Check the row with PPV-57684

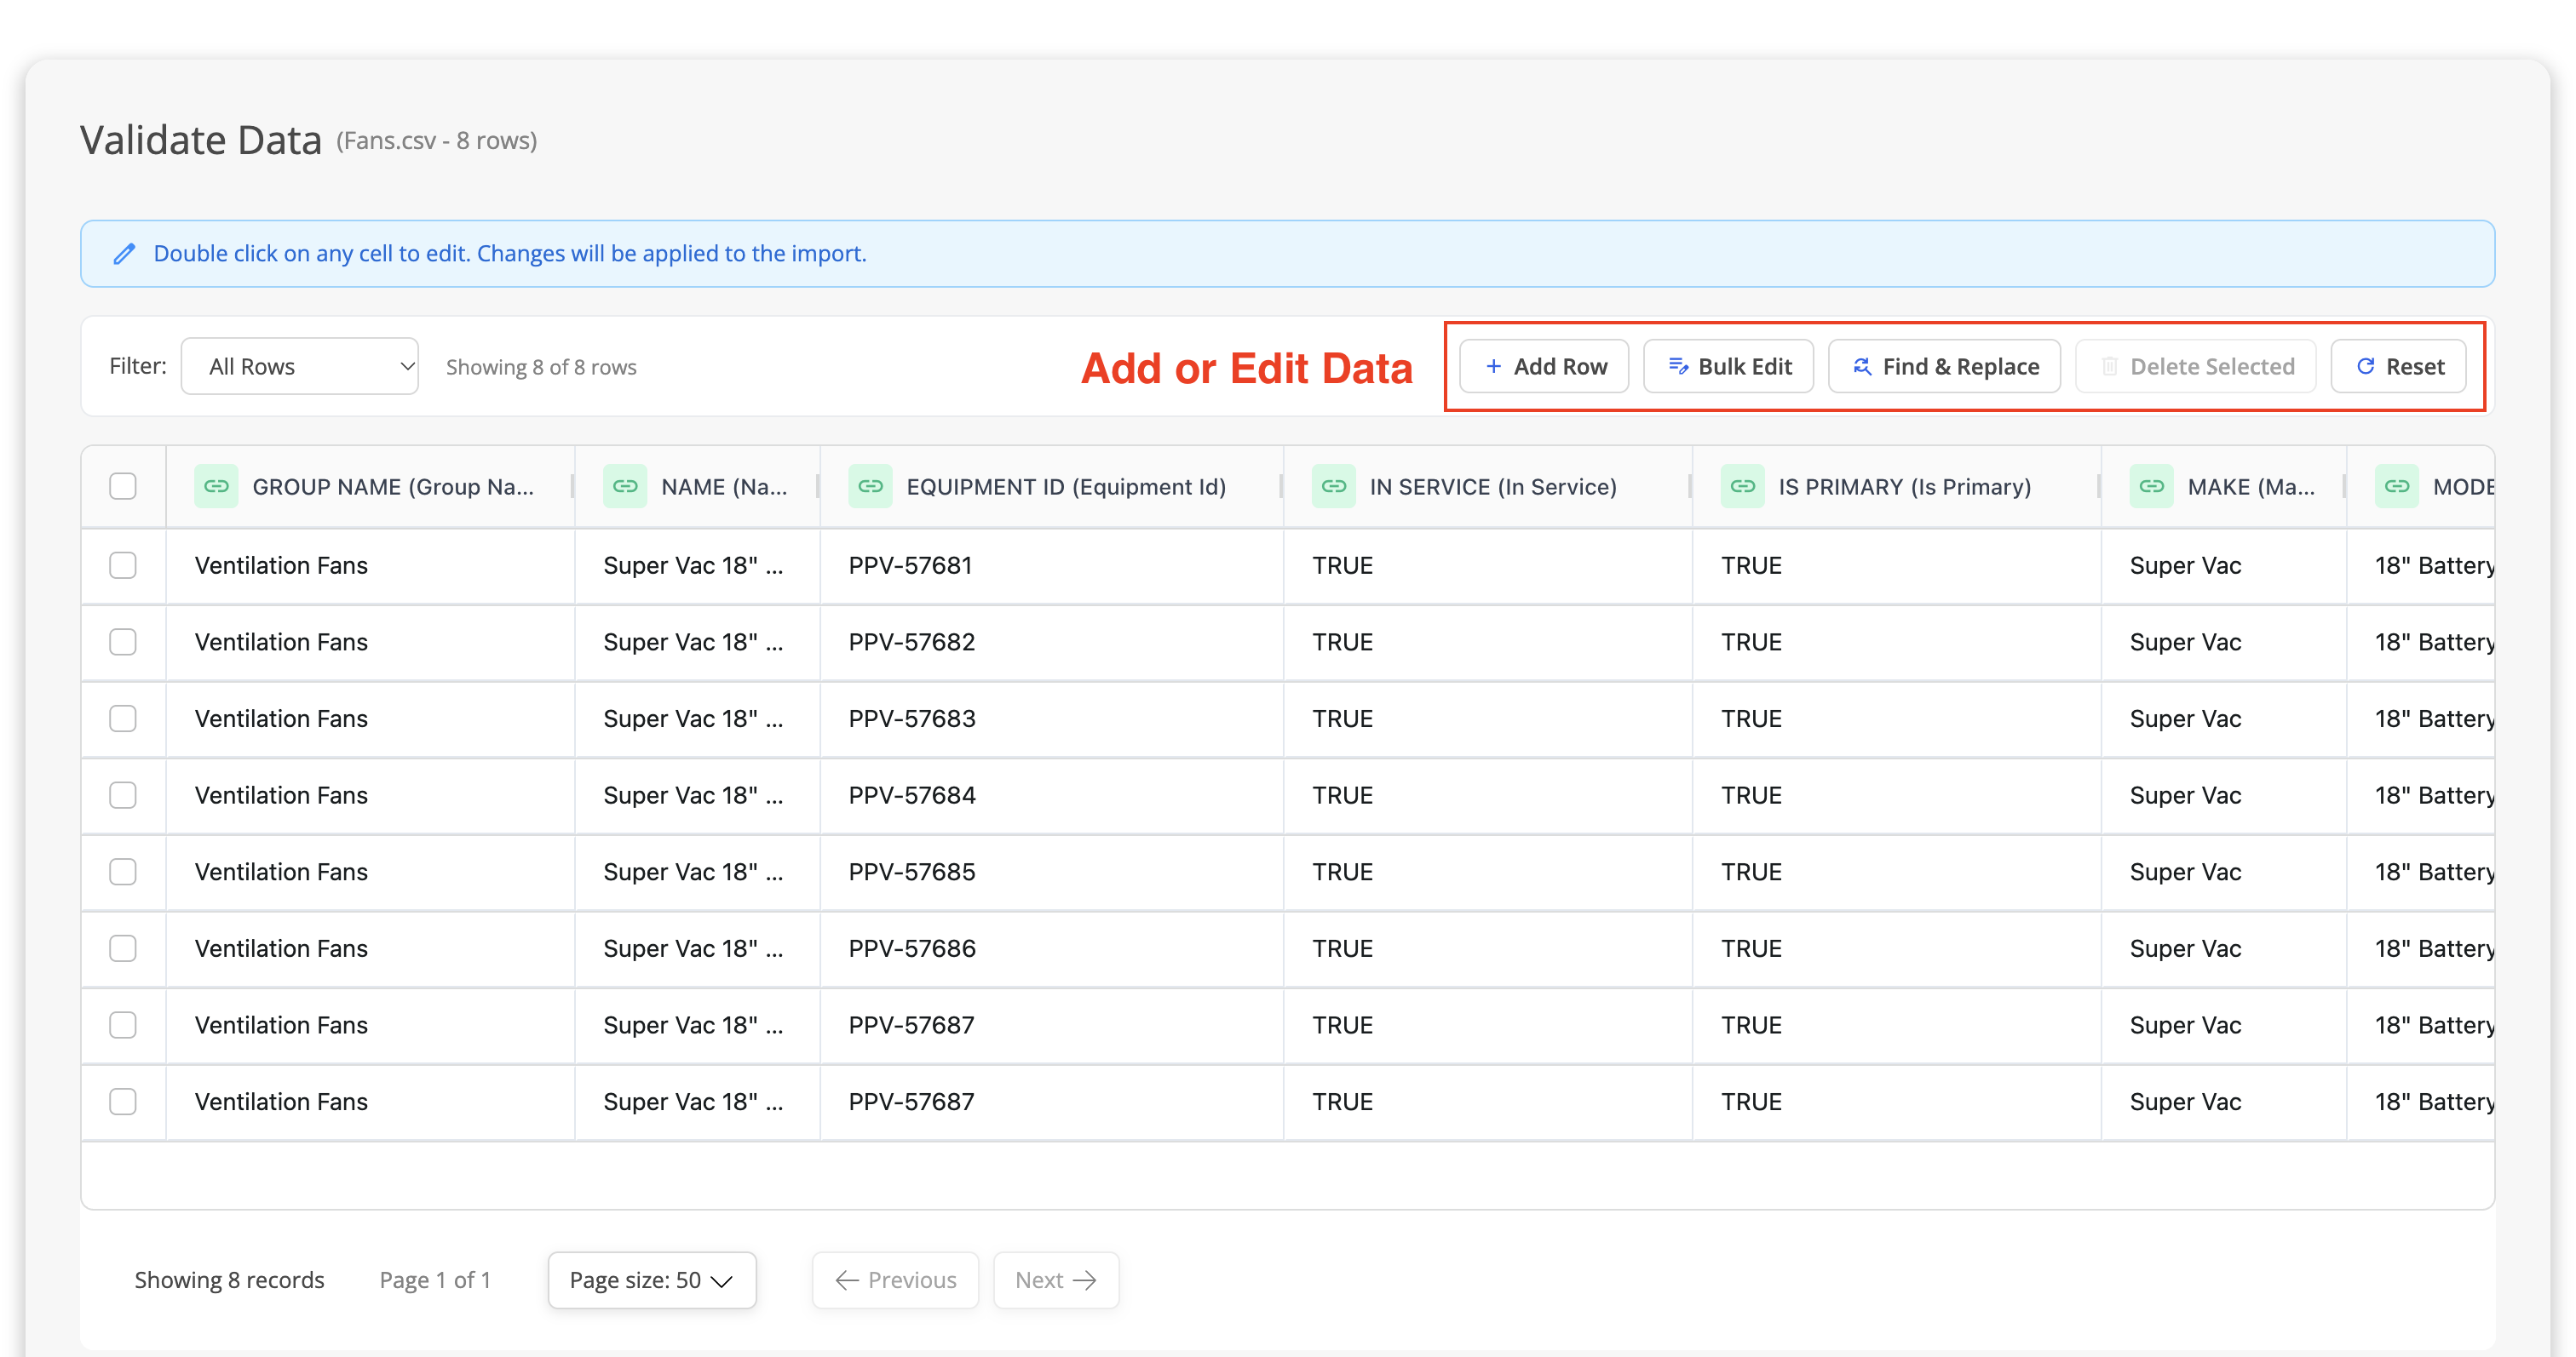(123, 795)
